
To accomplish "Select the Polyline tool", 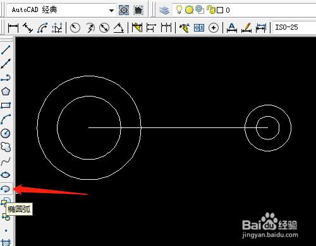I will click(6, 78).
